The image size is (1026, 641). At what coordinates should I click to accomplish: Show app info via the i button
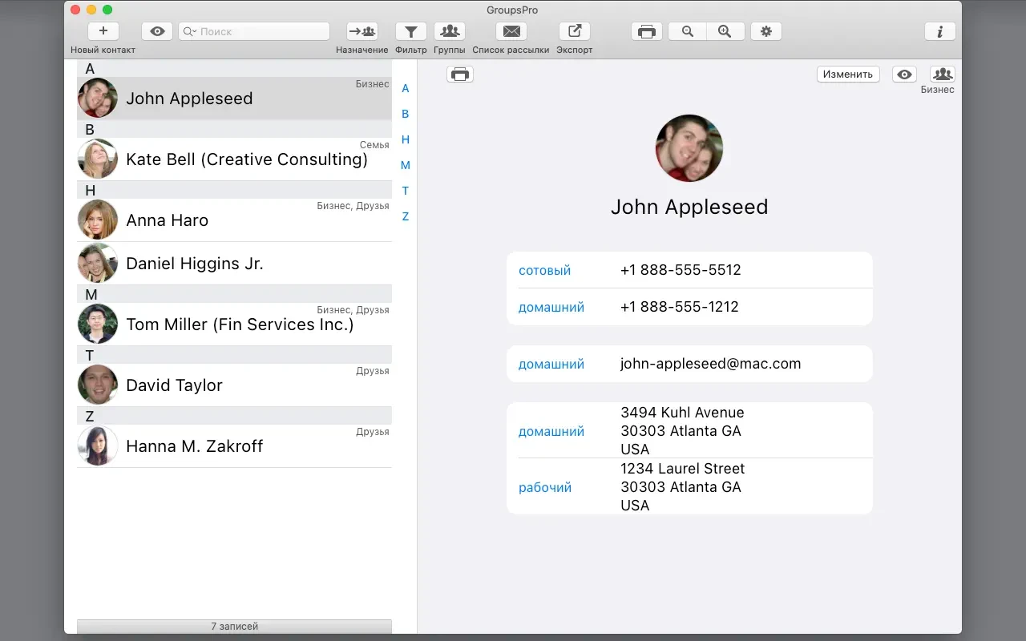939,31
